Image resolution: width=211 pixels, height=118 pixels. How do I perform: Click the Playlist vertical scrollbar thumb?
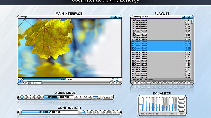(x=192, y=21)
